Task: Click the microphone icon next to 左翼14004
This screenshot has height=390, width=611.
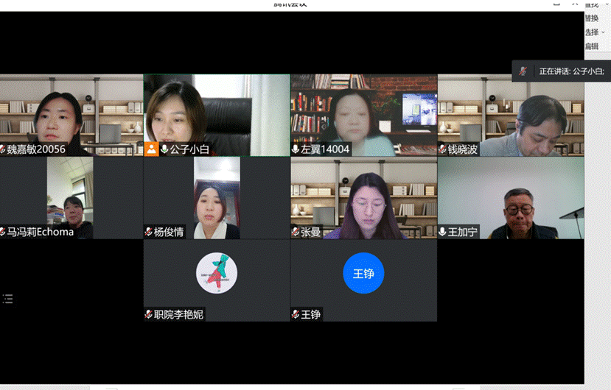Action: [x=296, y=149]
